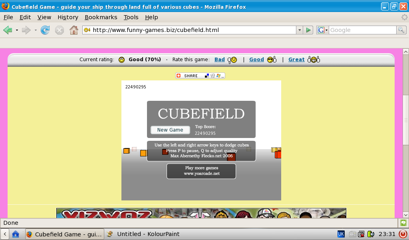Click the del.icio.us checkered share icon

[x=206, y=76]
